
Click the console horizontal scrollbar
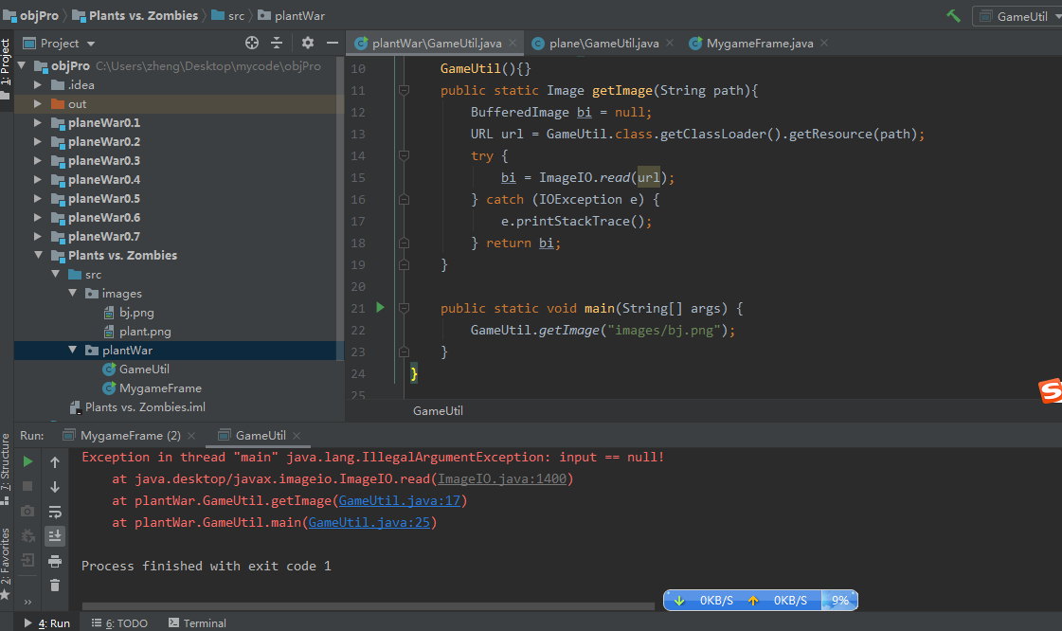click(x=368, y=606)
